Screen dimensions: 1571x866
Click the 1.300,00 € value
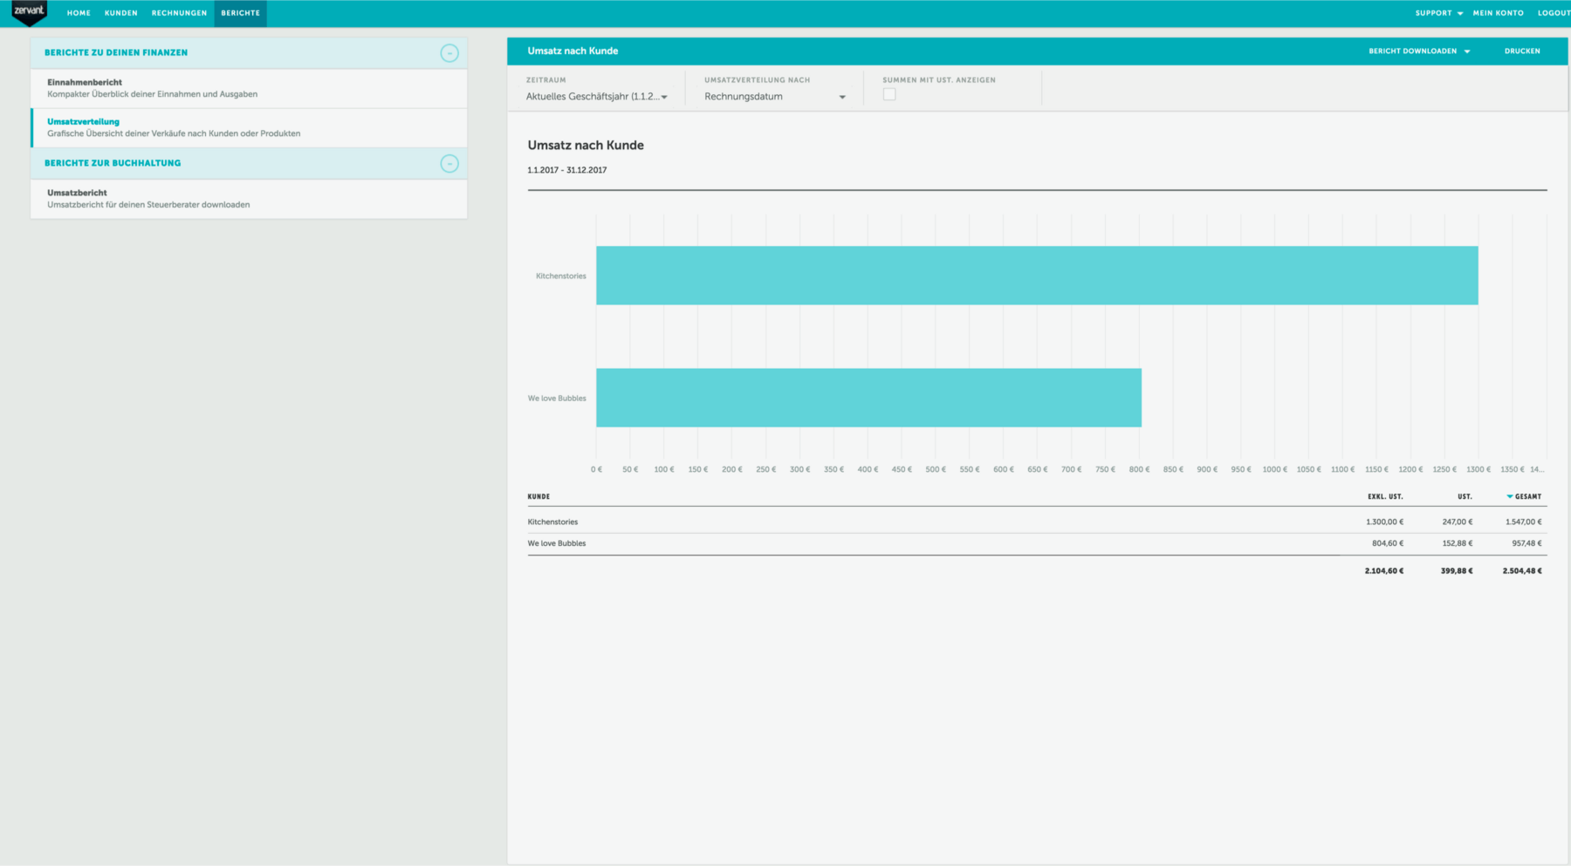click(x=1384, y=522)
